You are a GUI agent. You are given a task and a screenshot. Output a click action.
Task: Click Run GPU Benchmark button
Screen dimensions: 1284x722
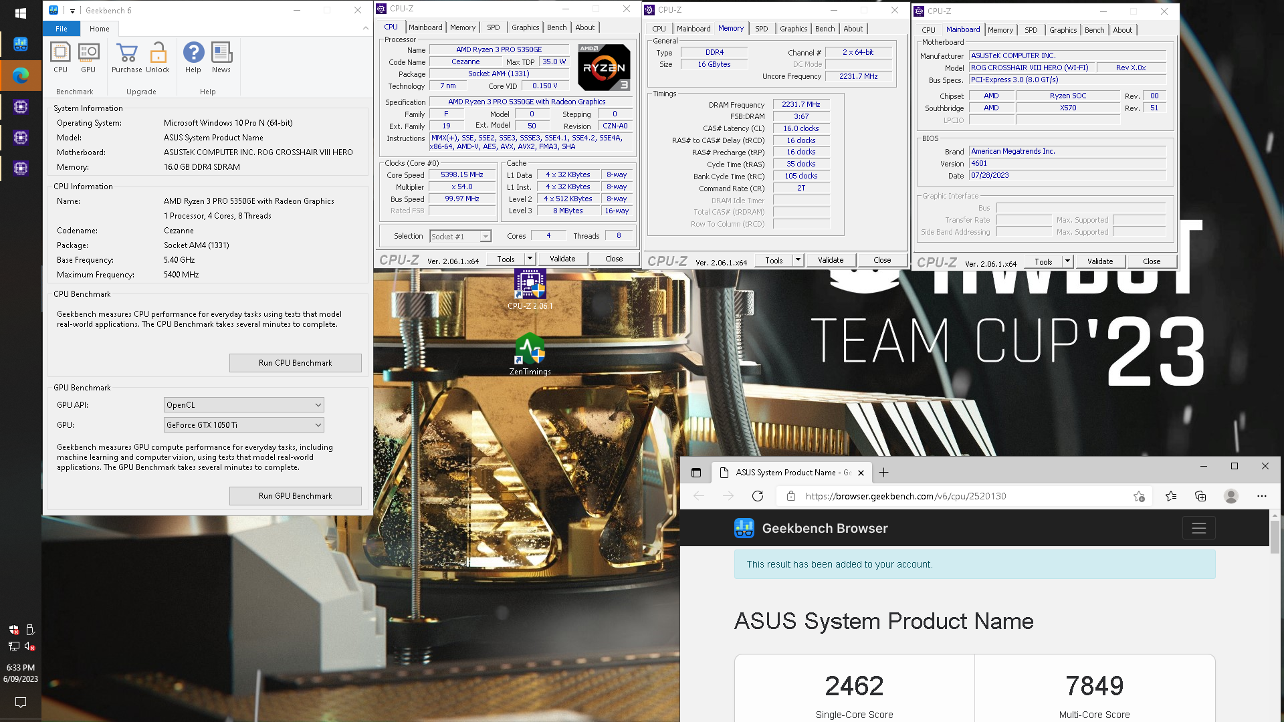295,496
